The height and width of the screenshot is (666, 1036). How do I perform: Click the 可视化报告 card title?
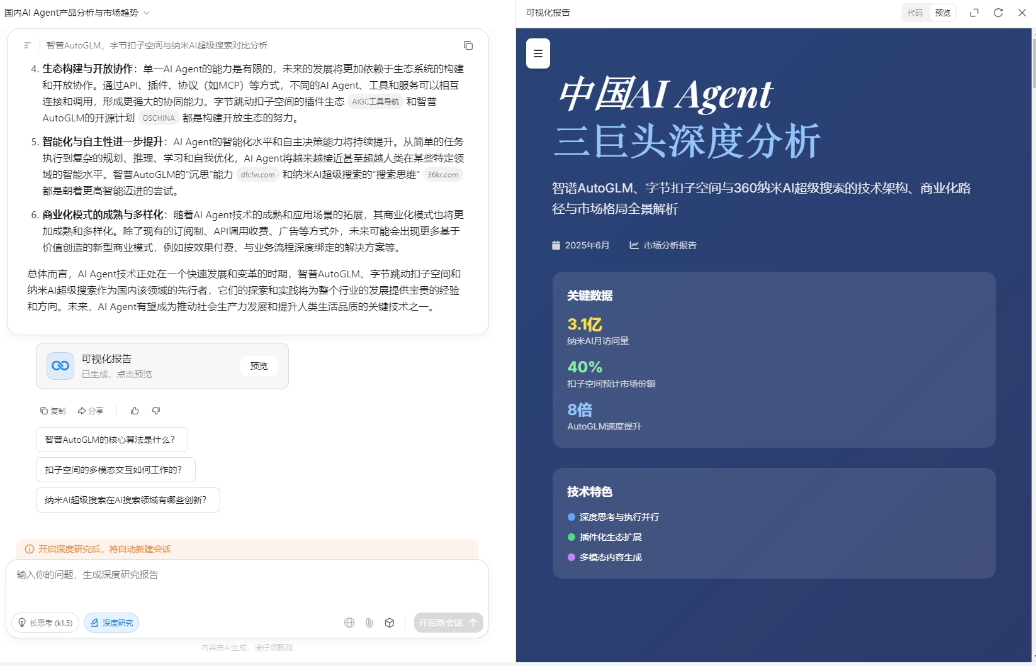tap(106, 358)
